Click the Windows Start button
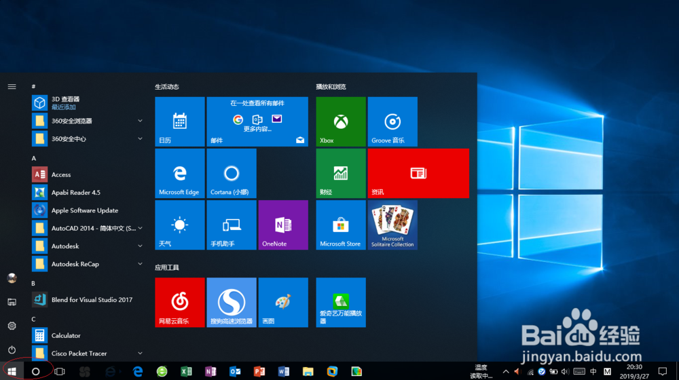 click(12, 371)
